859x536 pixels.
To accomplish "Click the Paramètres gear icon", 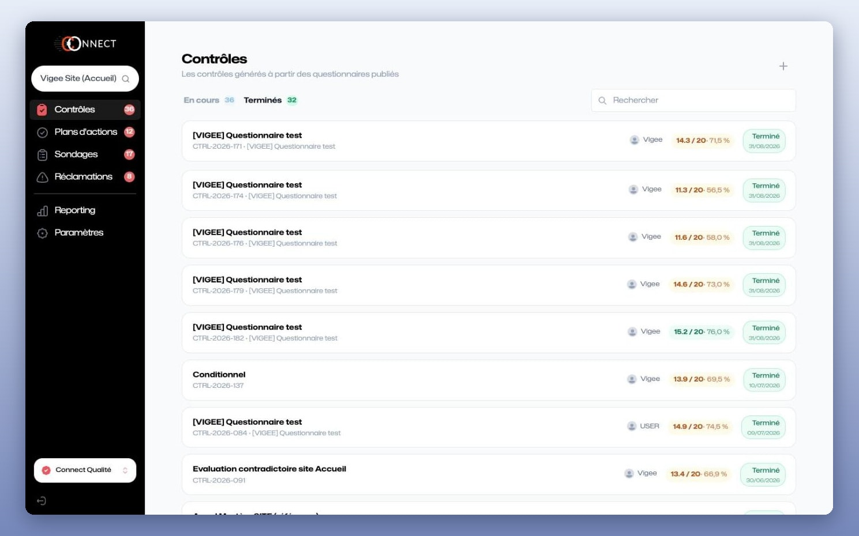I will coord(42,233).
